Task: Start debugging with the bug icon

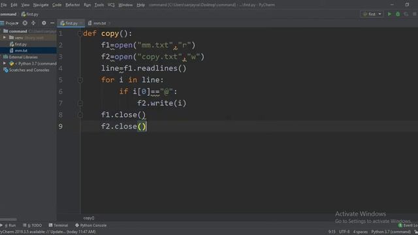Action: pyautogui.click(x=398, y=14)
